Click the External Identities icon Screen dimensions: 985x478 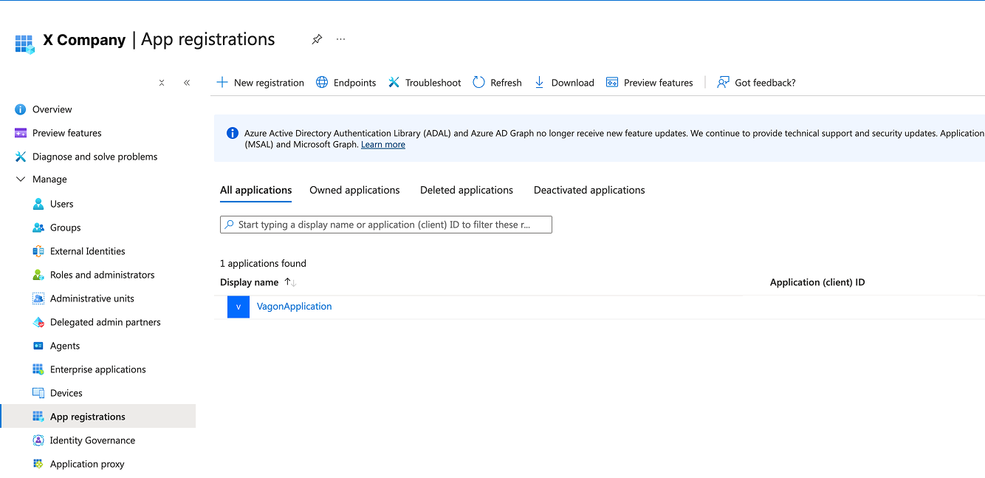click(x=38, y=251)
